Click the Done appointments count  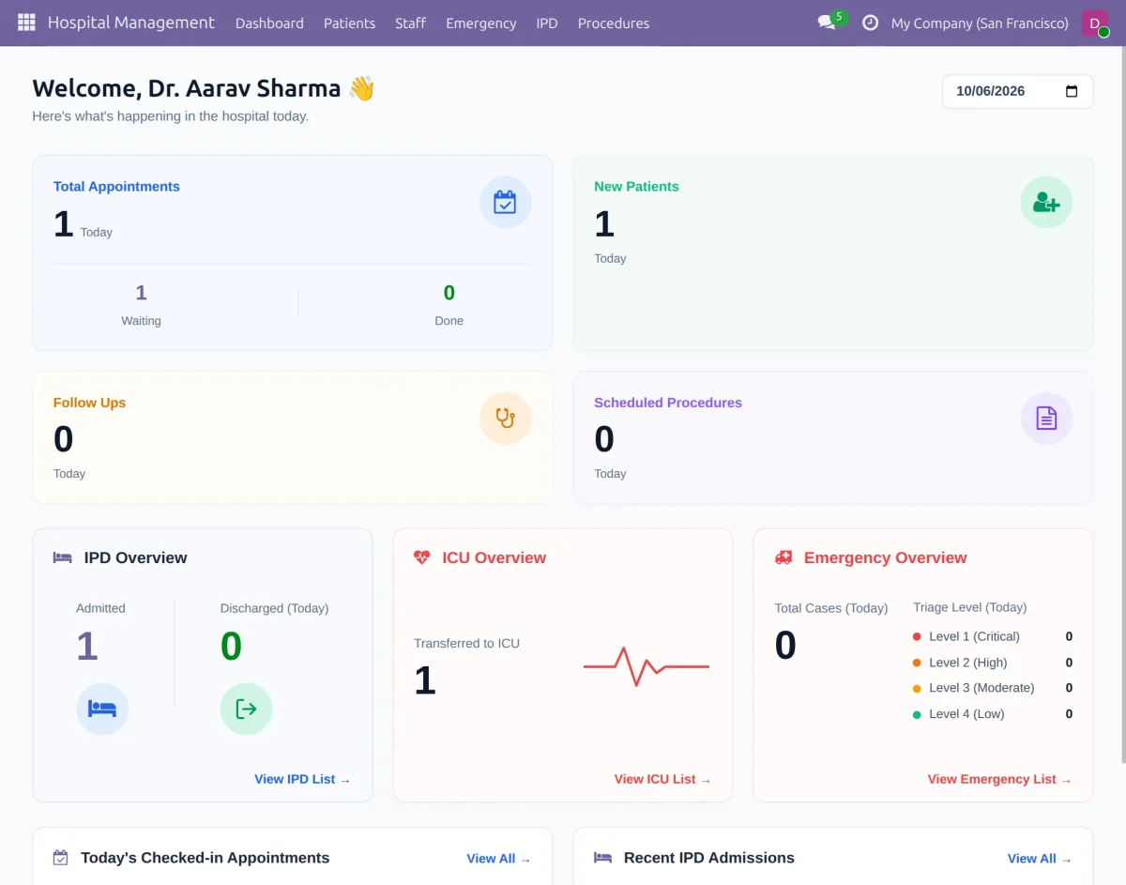[x=449, y=293]
